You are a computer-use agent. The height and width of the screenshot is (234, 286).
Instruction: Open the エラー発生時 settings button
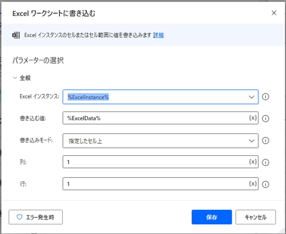36,217
